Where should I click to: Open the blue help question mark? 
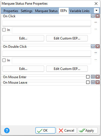[7, 131]
